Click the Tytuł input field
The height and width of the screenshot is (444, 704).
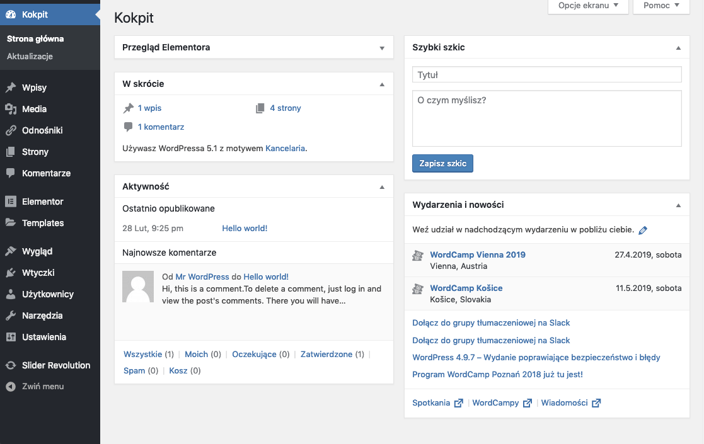point(546,74)
